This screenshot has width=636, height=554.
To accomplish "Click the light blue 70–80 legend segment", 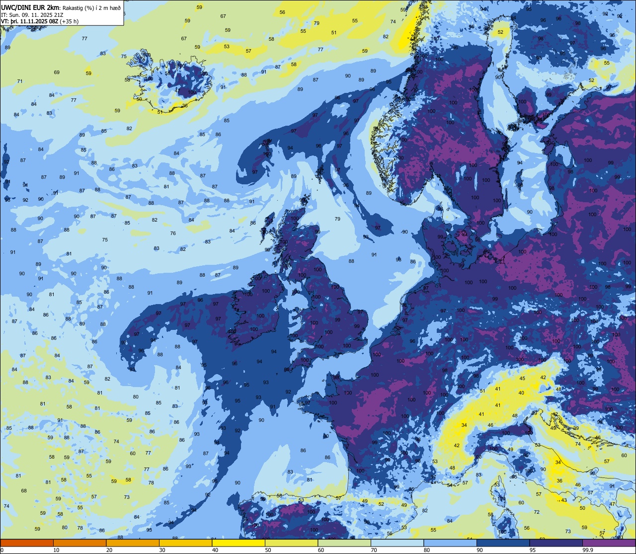I will click(x=397, y=543).
